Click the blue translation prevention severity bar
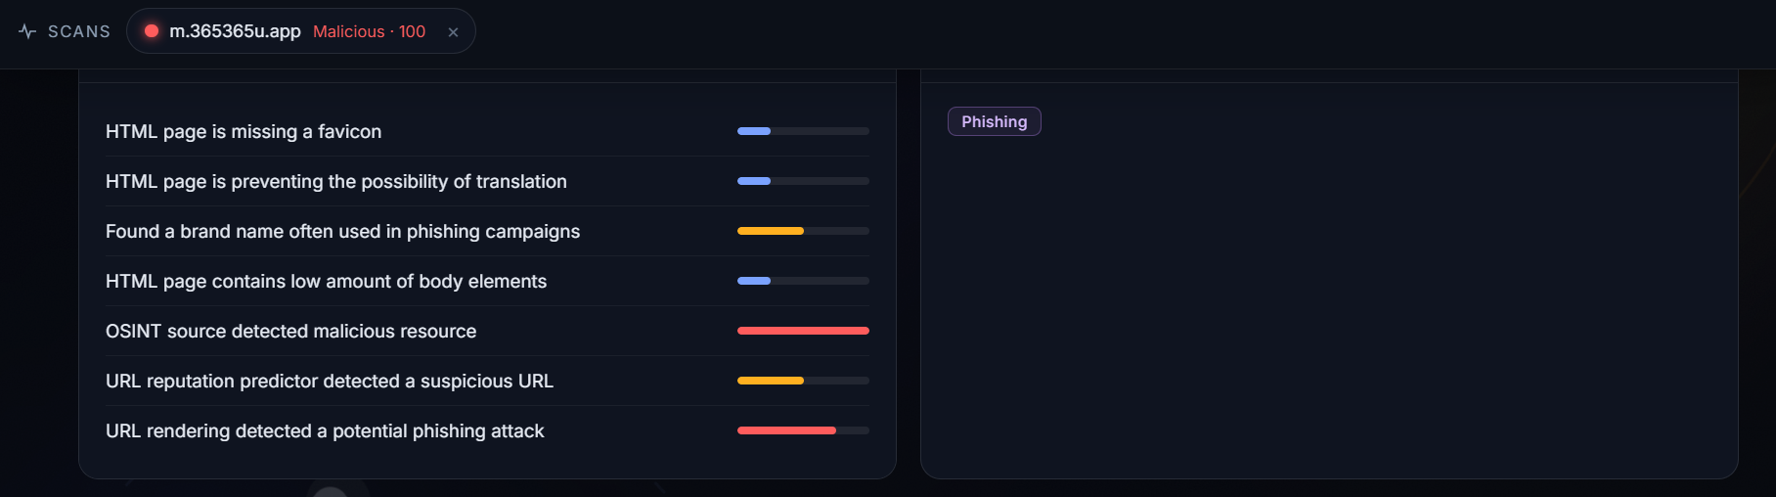Image resolution: width=1776 pixels, height=497 pixels. coord(803,181)
